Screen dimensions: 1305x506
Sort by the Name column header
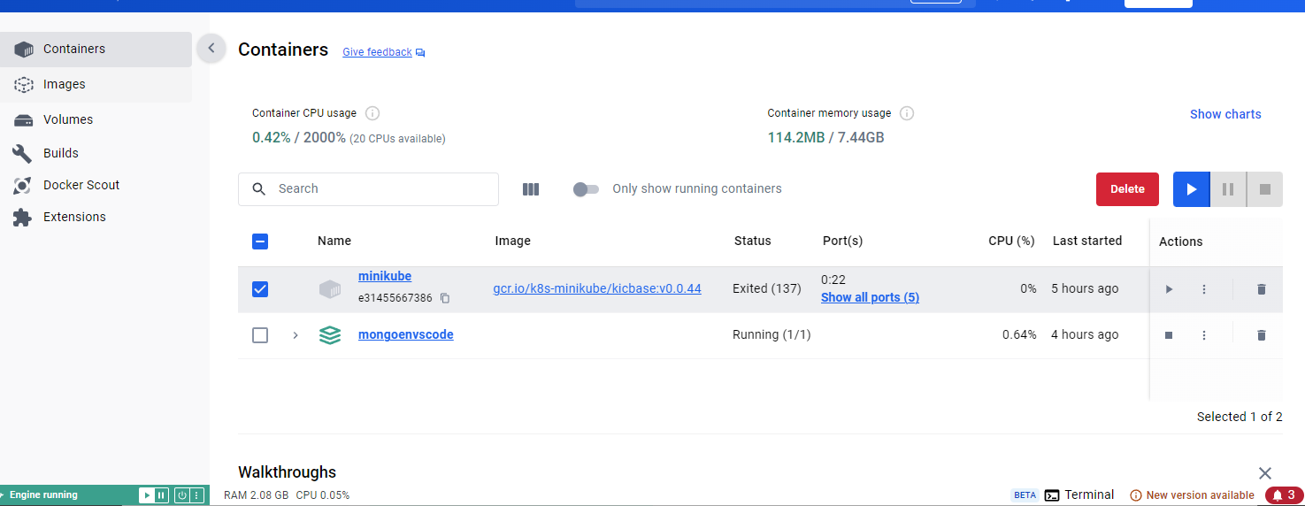pos(334,241)
